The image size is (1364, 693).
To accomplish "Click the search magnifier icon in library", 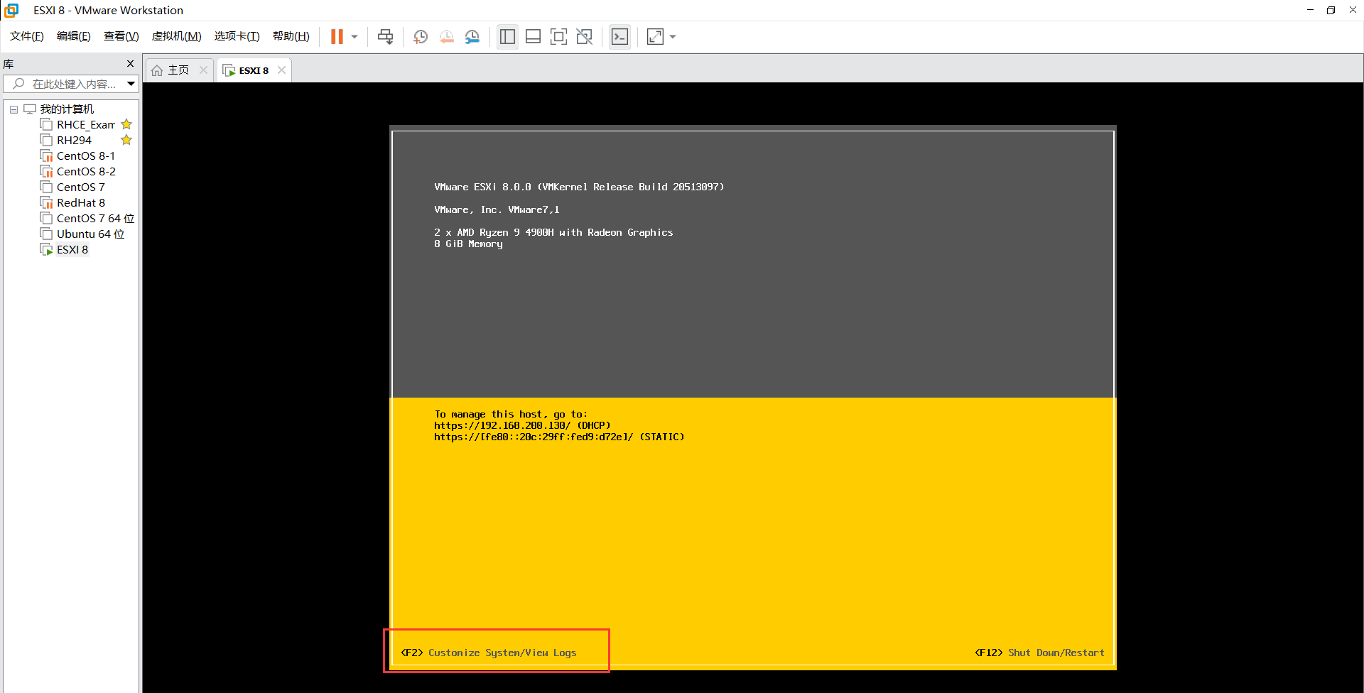I will tap(18, 84).
